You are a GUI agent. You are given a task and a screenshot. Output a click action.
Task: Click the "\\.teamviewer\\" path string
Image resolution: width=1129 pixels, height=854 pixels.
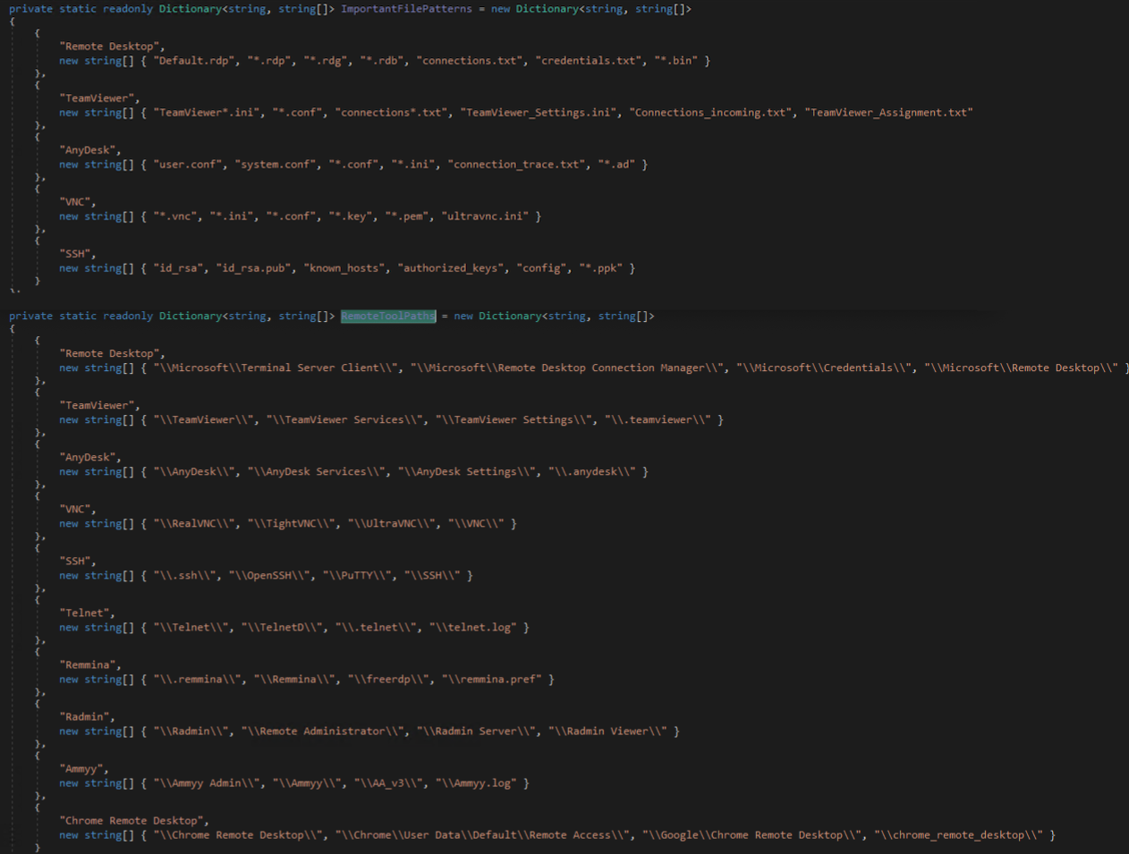(x=658, y=420)
